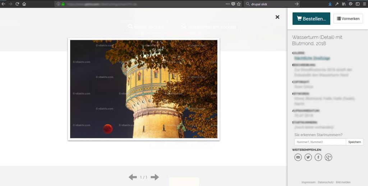Go to the previous image arrow
The height and width of the screenshot is (186, 368).
tap(133, 177)
